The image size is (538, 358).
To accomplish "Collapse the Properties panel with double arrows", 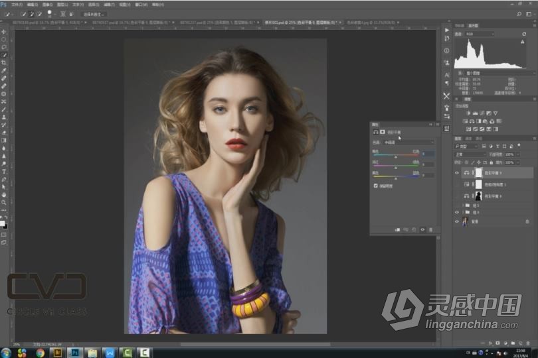I will 430,125.
